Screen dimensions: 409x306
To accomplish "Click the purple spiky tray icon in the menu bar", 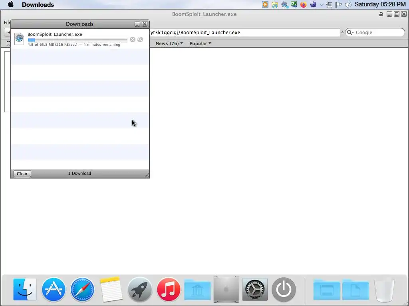I will (x=313, y=4).
